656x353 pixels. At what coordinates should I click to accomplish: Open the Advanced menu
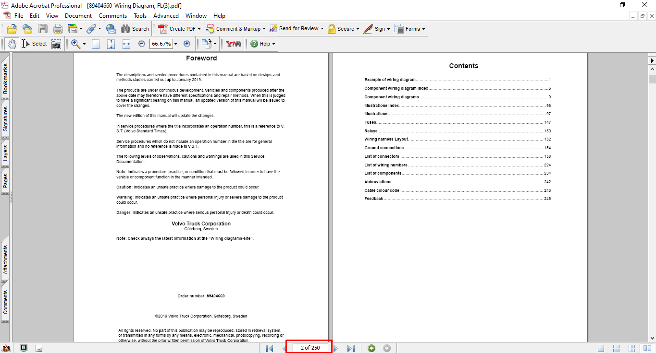(166, 16)
